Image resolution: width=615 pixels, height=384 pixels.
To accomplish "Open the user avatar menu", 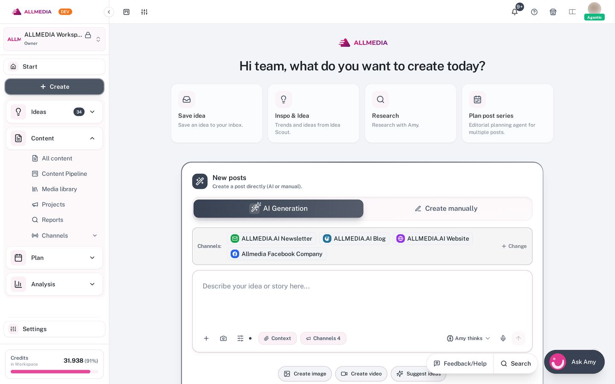I will [594, 9].
